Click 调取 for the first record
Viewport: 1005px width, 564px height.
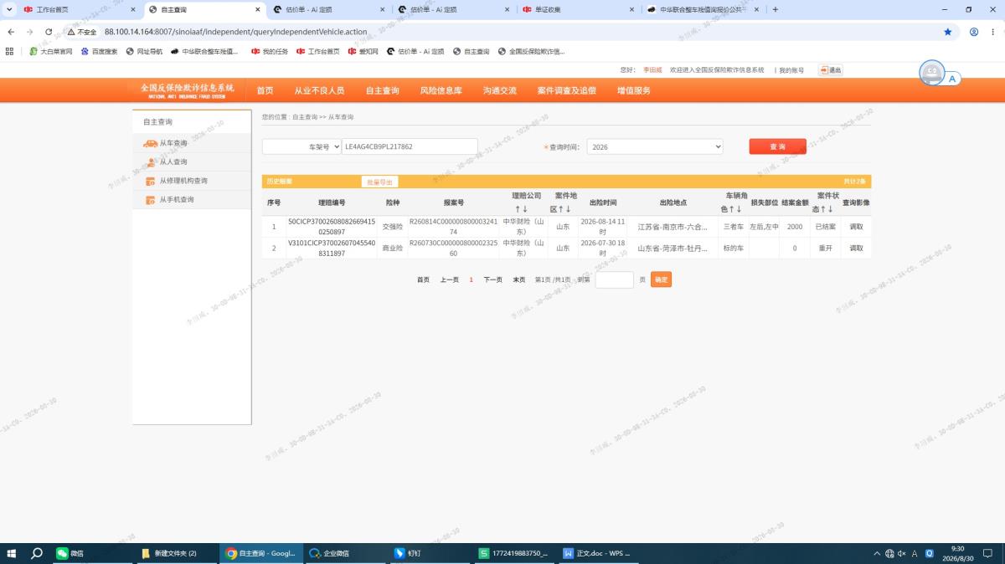click(856, 227)
